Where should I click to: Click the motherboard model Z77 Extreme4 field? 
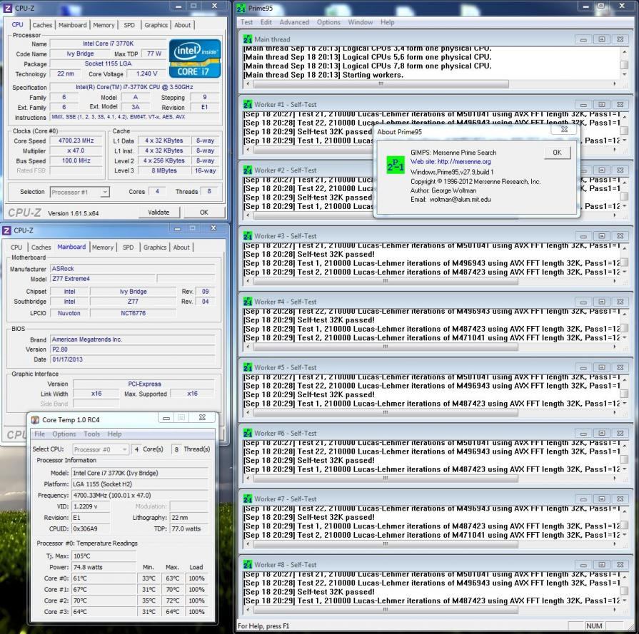103,279
